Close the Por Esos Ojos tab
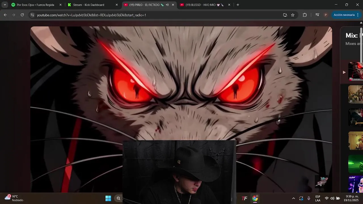Viewport: 363px width, 204px height. [x=60, y=5]
